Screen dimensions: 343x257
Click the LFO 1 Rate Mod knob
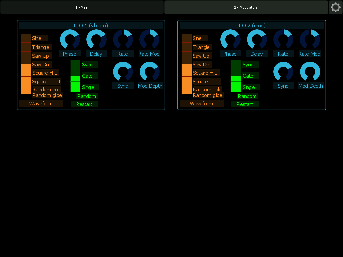coord(150,39)
